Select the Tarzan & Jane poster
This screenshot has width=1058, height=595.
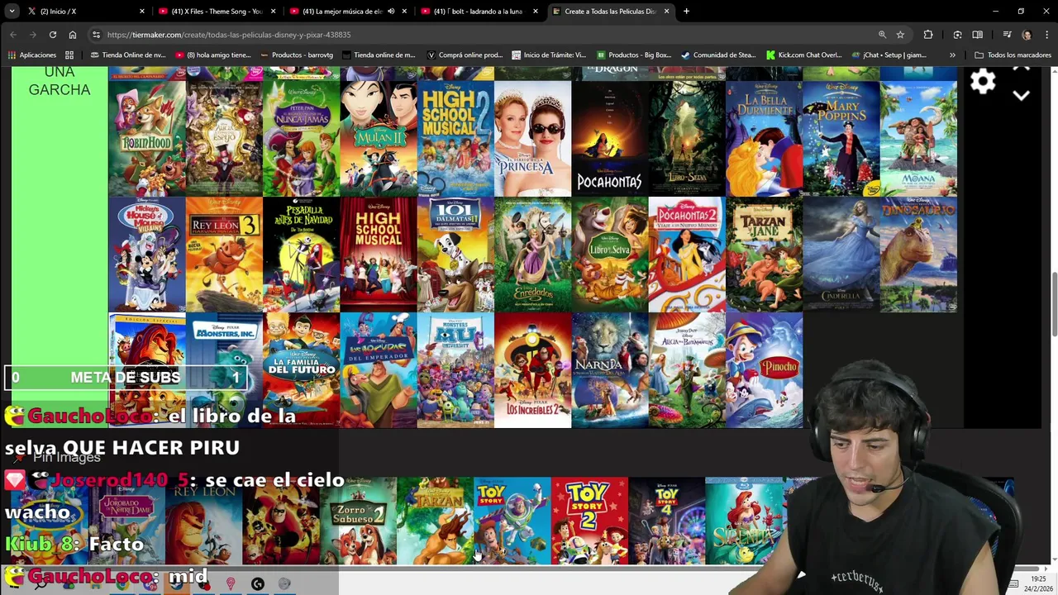click(764, 255)
